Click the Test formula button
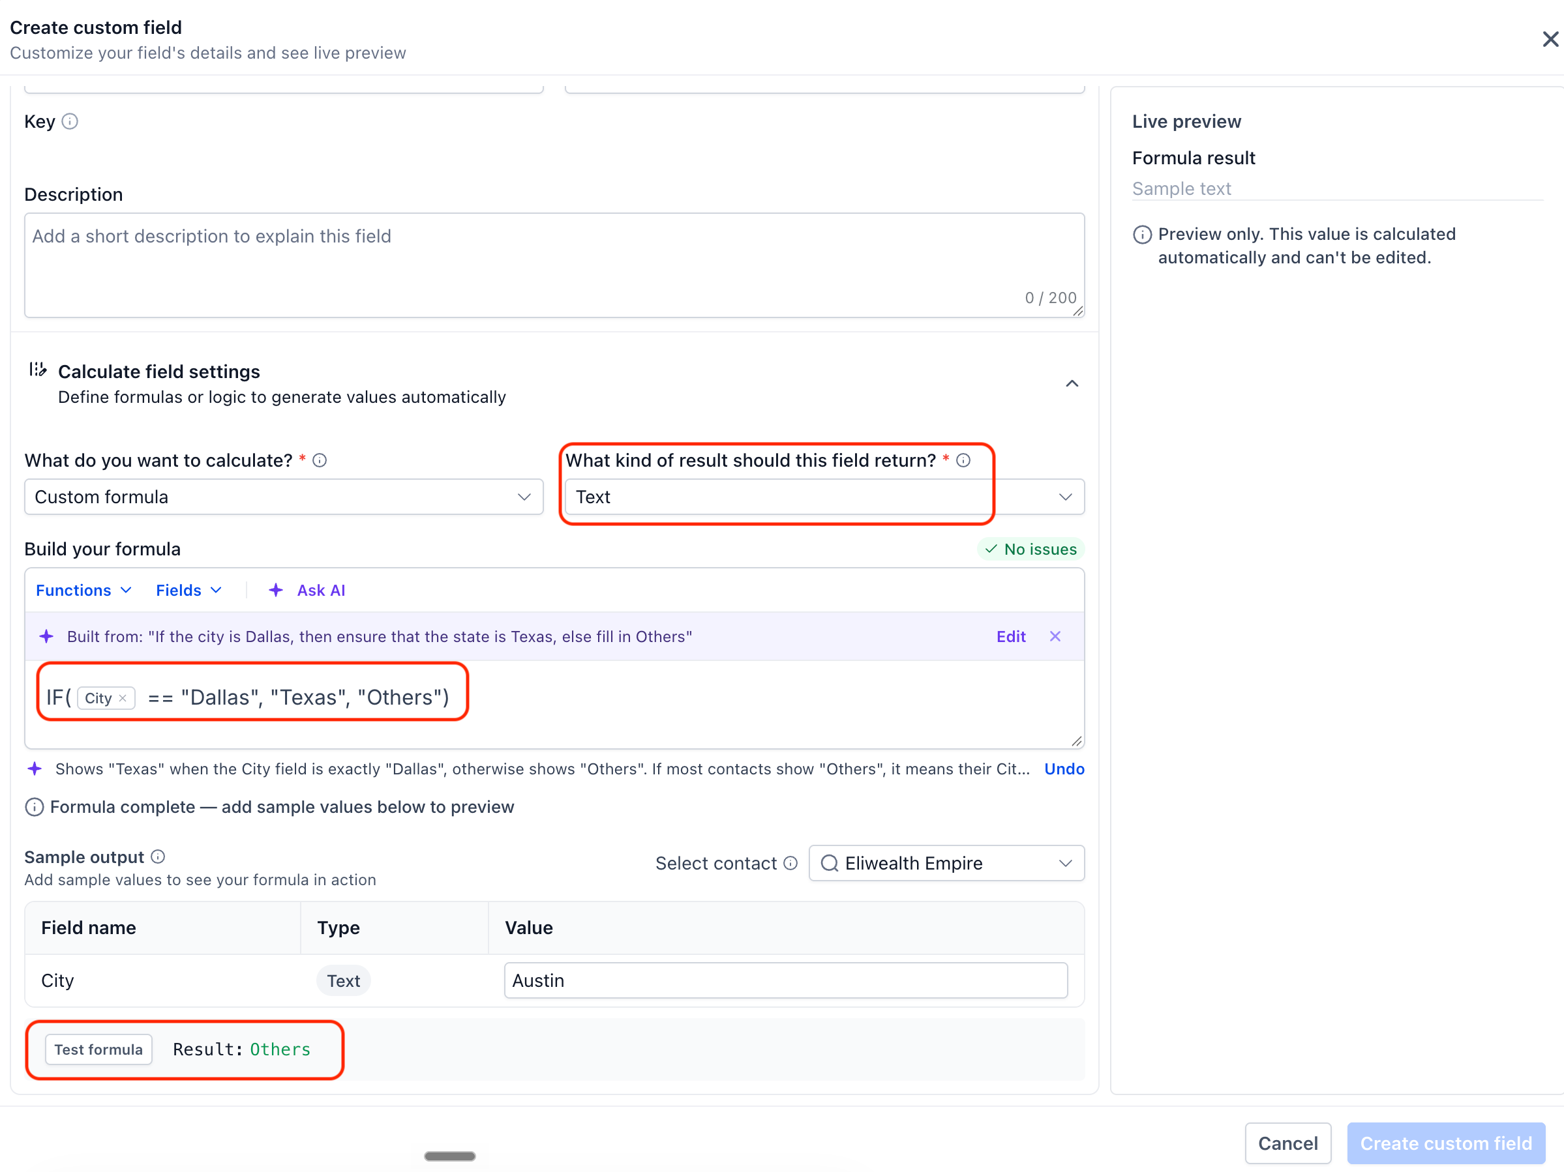This screenshot has width=1564, height=1172. point(98,1050)
